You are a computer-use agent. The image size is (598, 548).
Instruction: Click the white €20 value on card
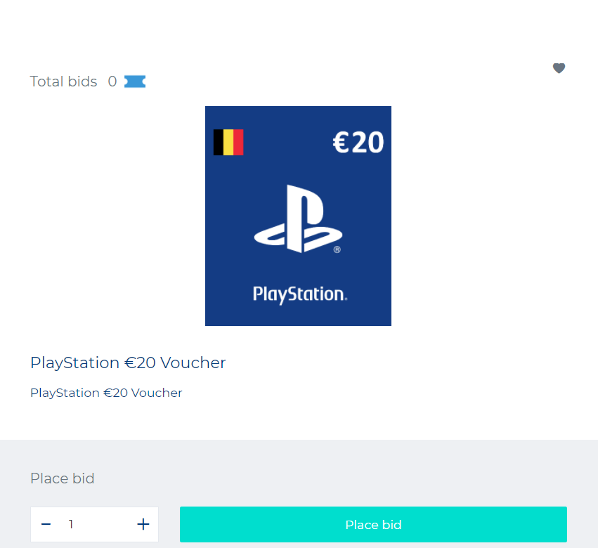[x=358, y=143]
